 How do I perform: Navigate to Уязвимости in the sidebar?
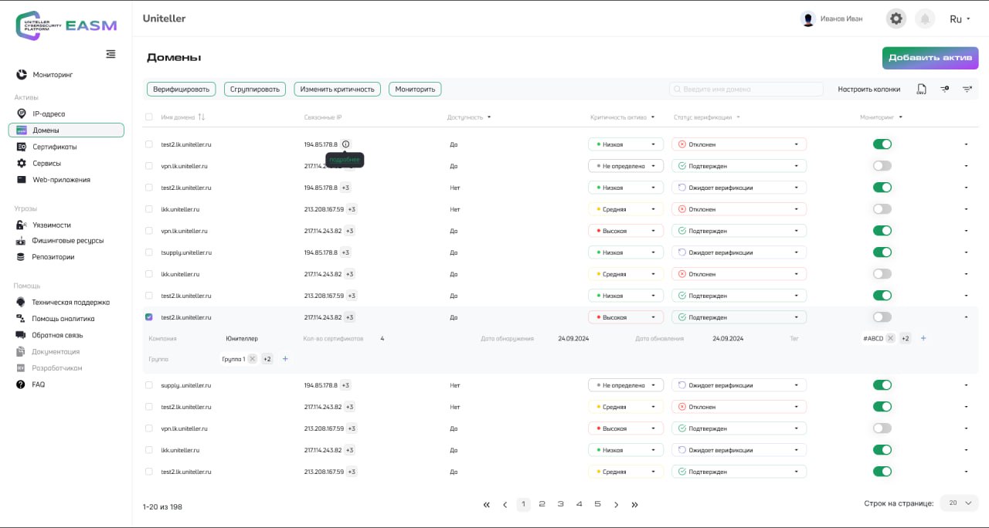click(51, 225)
